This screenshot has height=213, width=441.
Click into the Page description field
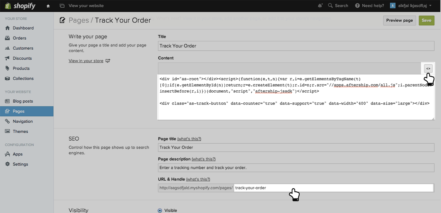tap(296, 168)
